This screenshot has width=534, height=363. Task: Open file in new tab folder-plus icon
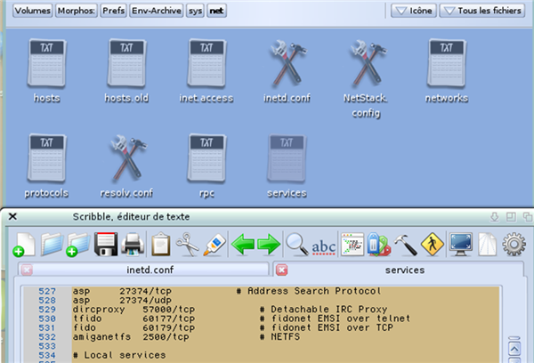[x=78, y=244]
